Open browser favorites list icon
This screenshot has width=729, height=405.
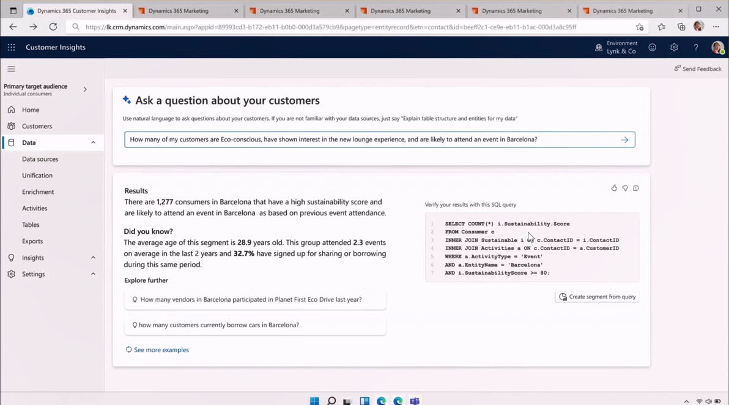662,27
